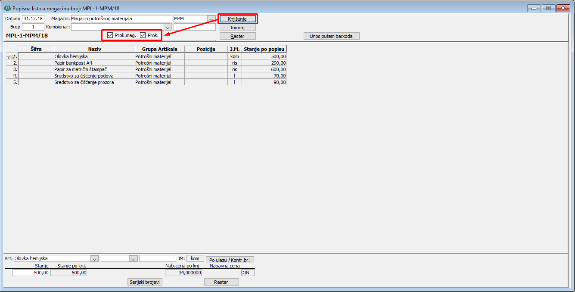Click the Stanje po knj. value field
The width and height of the screenshot is (575, 292).
click(69, 273)
